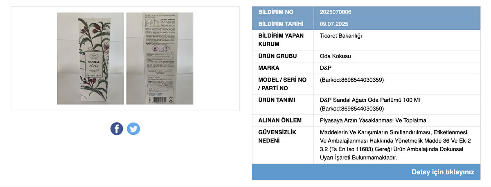Click the BİLDİRİM TARİHİ header label
The height and width of the screenshot is (187, 491).
[x=280, y=24]
